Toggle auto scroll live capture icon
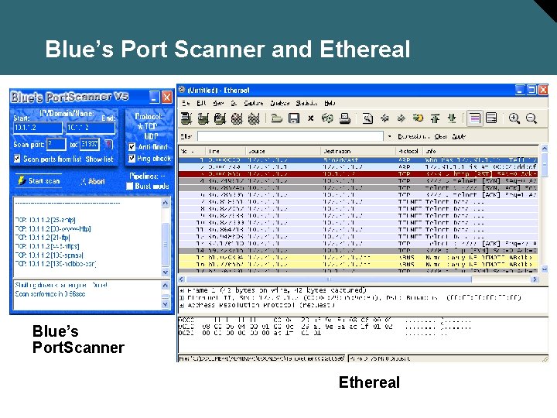This screenshot has height=418, width=557. click(x=491, y=118)
